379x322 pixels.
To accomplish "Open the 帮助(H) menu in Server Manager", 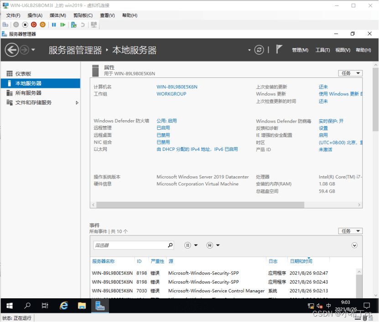I will [x=363, y=50].
